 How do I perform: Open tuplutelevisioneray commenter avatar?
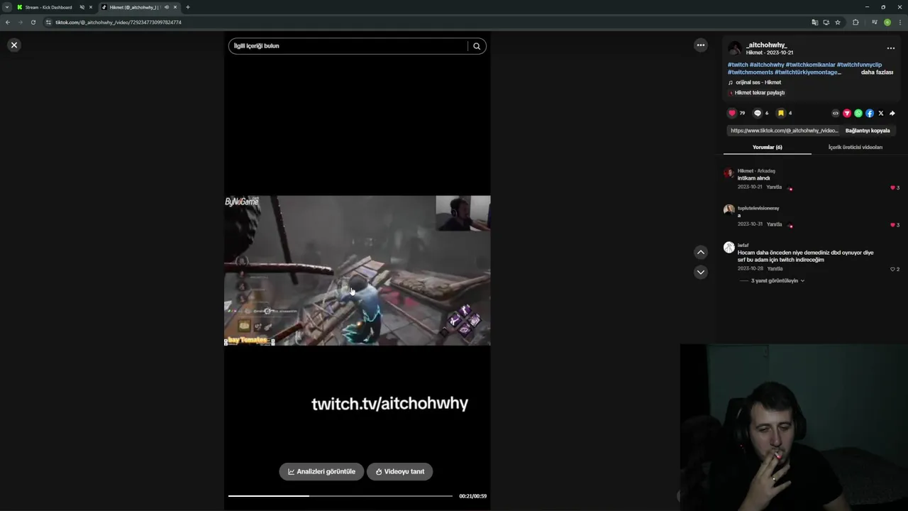pos(729,210)
